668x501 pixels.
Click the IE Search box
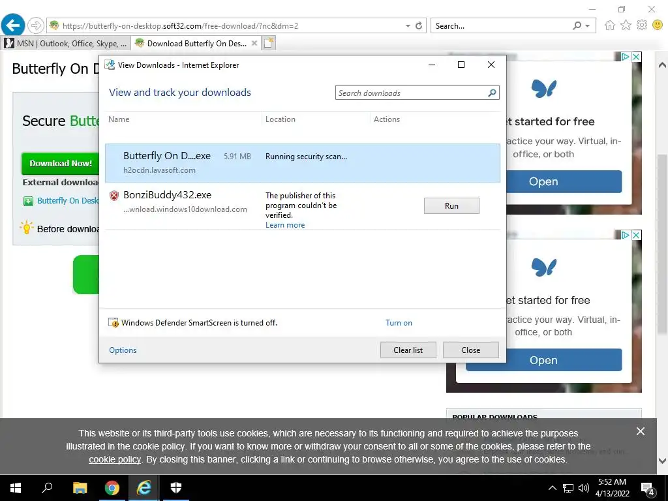coord(502,25)
